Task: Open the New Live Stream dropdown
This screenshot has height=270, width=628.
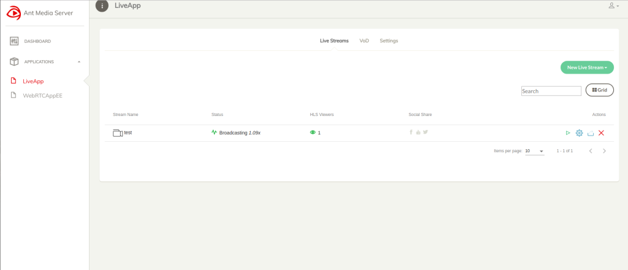Action: 587,67
